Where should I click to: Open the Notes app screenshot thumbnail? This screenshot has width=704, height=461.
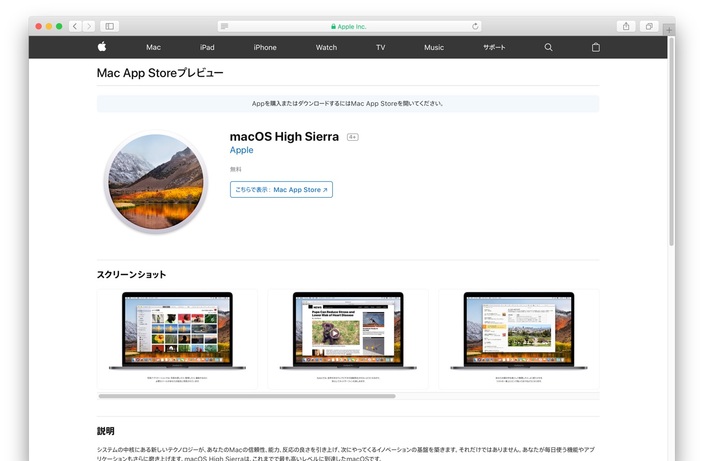(519, 339)
